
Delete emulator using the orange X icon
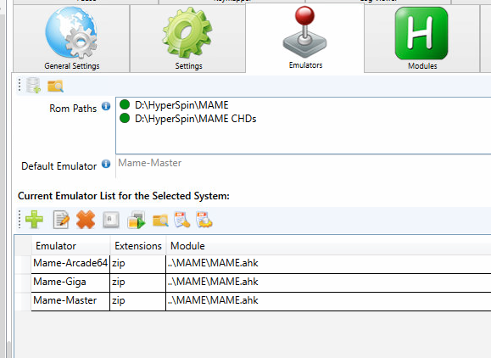(86, 219)
